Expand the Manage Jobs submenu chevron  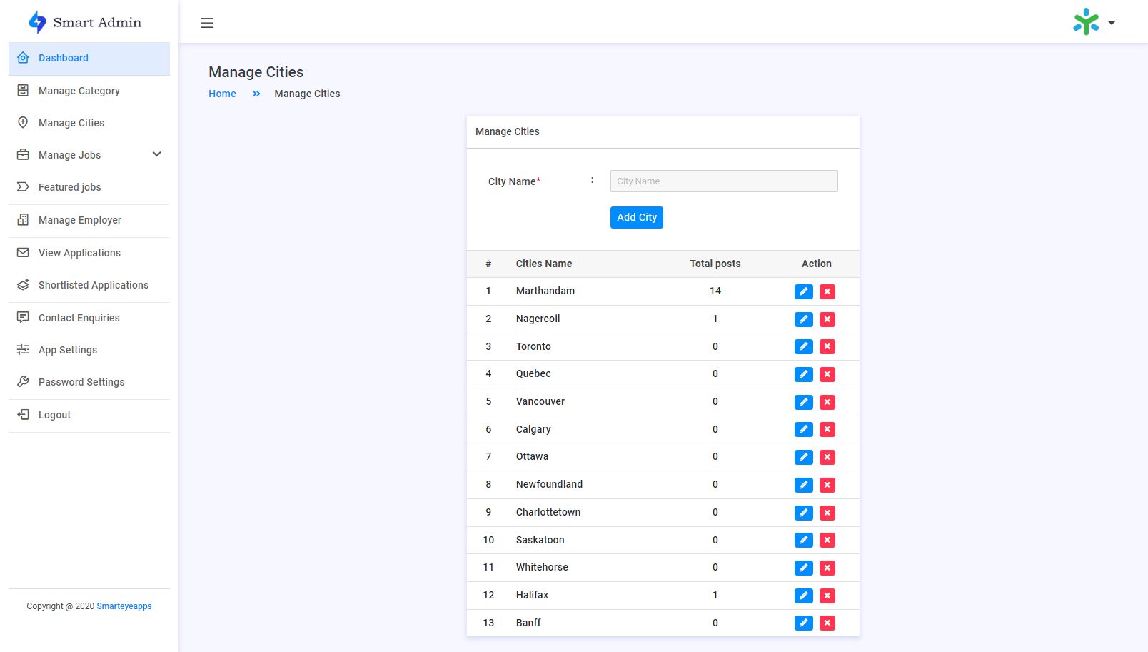pyautogui.click(x=157, y=154)
